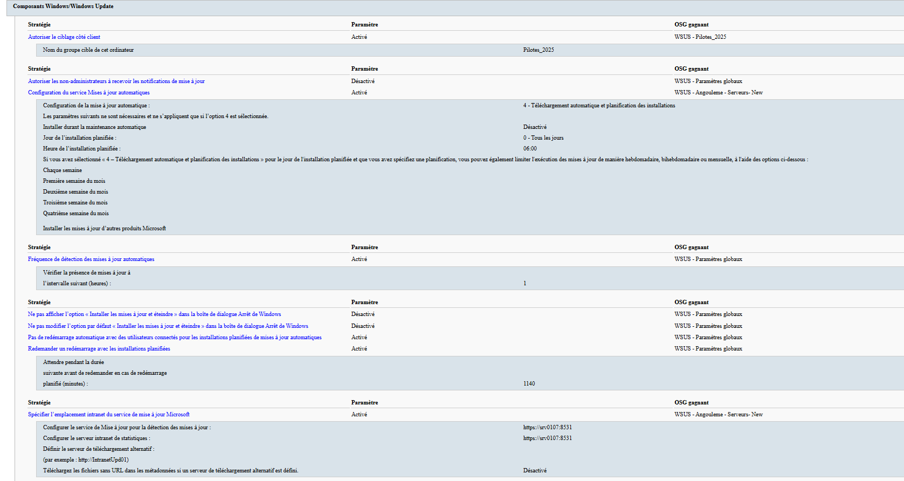This screenshot has width=904, height=481.
Task: Open the 'Autoriser le ciblage côté client' policy link
Action: (64, 37)
